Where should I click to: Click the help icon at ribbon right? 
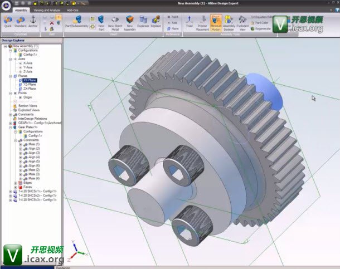click(337, 10)
